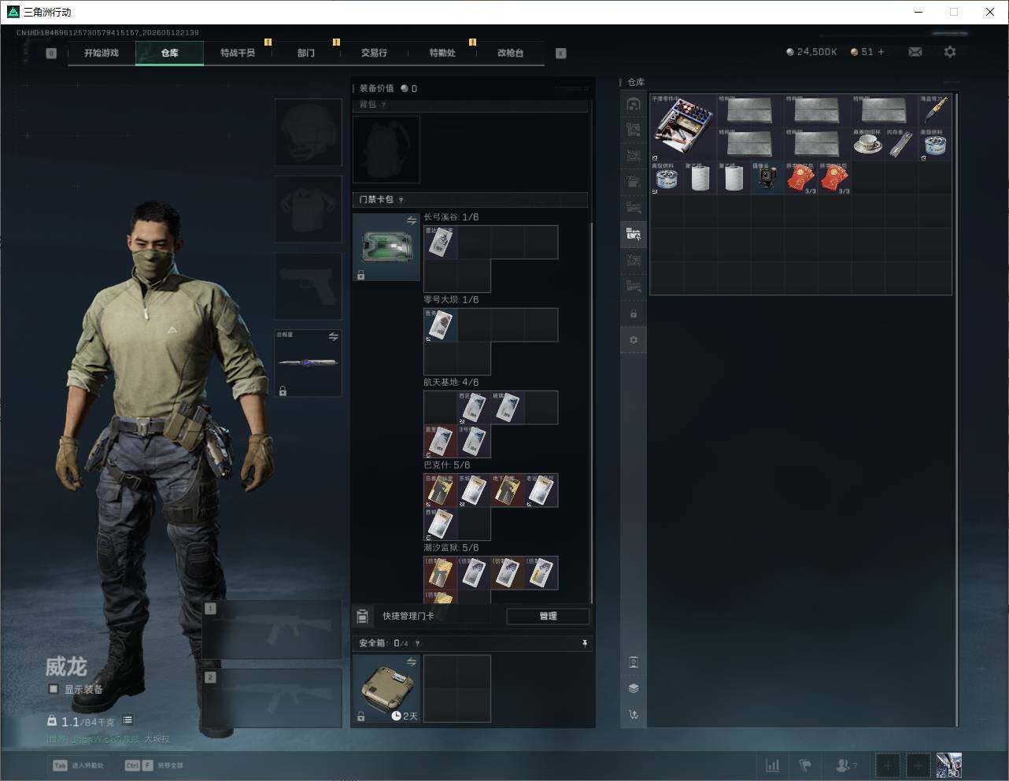This screenshot has height=781, width=1009.
Task: Click the warehouse sort arrows icon
Action: (634, 714)
